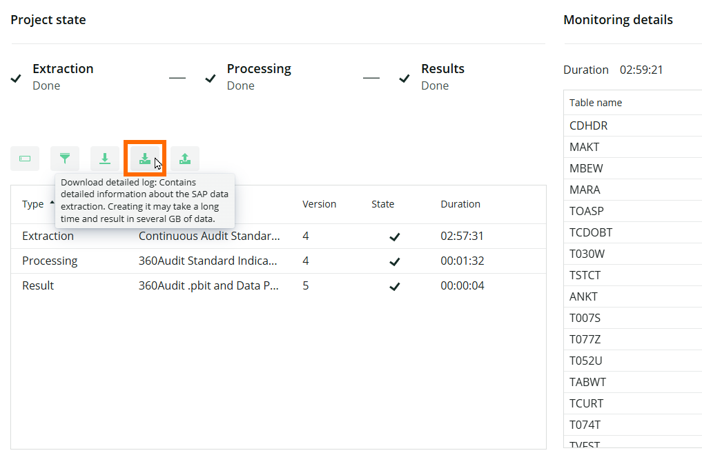Click the leftmost rename field icon in the toolbar

25,159
